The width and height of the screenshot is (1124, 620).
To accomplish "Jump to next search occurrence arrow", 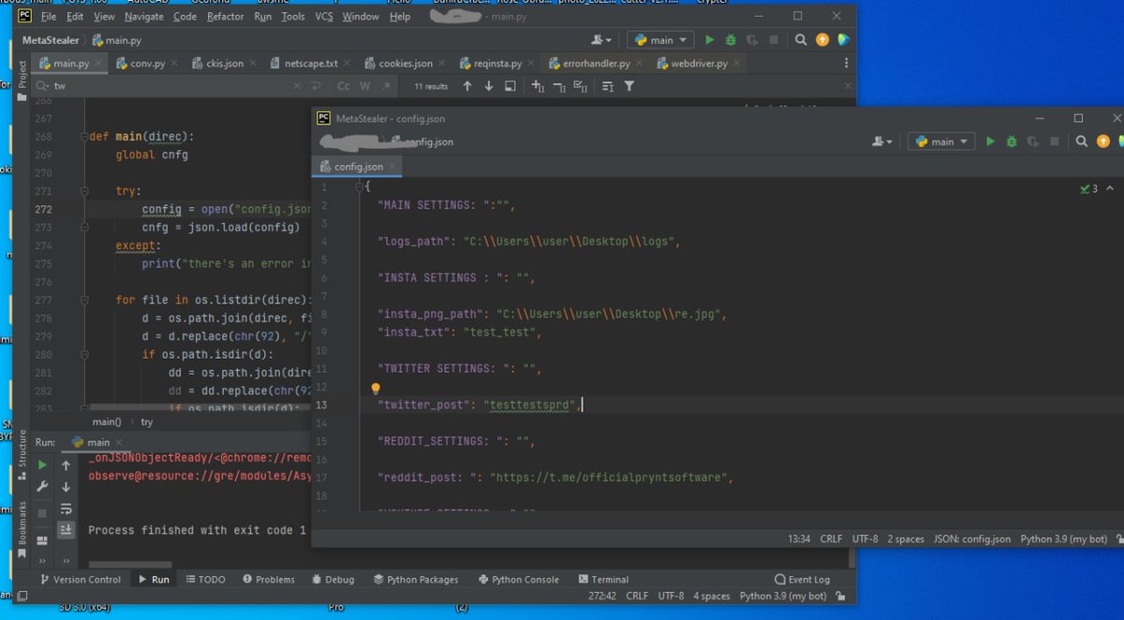I will [x=488, y=86].
